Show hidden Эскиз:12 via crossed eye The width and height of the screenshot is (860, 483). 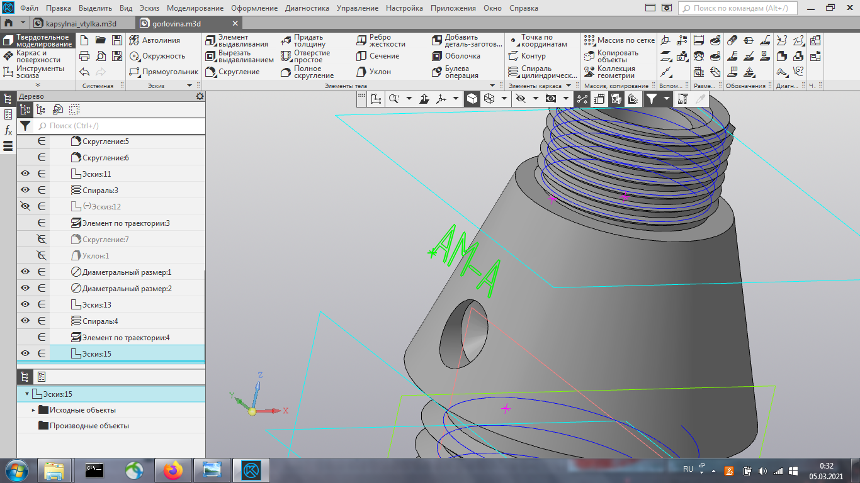click(25, 206)
